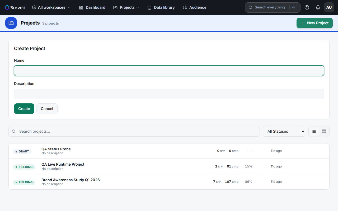
Task: Go to the Dashboard page
Action: pyautogui.click(x=92, y=7)
